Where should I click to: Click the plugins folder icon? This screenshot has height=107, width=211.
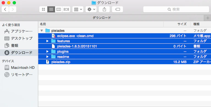tap(53, 52)
